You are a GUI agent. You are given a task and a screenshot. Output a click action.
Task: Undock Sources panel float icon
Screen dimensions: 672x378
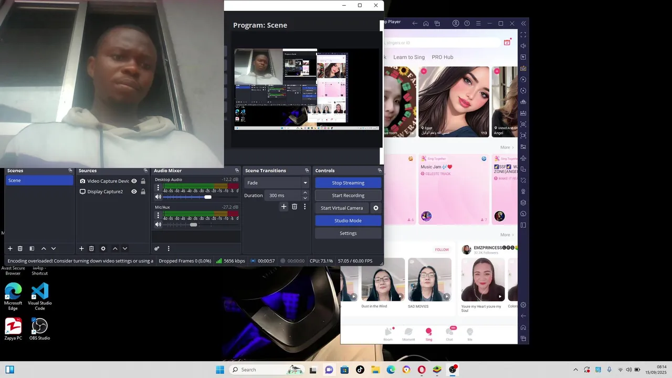[x=145, y=171]
